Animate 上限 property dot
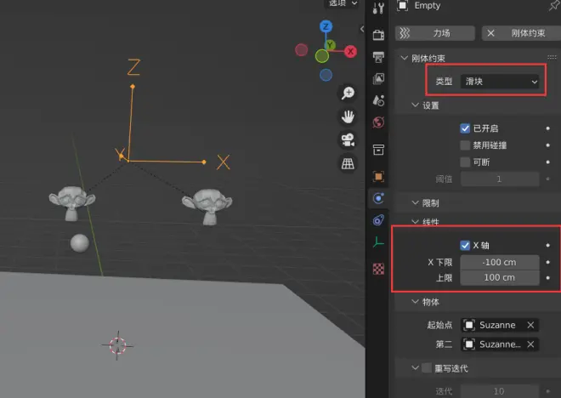 click(x=547, y=278)
